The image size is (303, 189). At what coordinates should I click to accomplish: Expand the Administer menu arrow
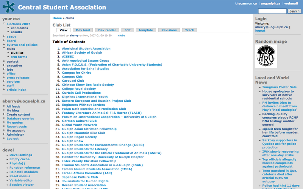[x=4, y=134]
